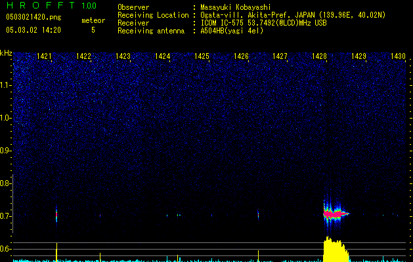Select the 1424 time marker

(163, 57)
